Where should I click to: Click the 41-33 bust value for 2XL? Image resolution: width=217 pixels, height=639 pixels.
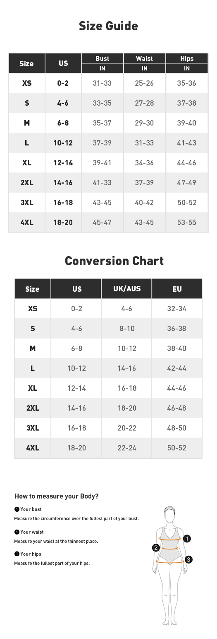pos(102,183)
